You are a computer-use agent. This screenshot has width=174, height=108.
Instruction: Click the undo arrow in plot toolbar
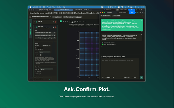click(x=83, y=21)
